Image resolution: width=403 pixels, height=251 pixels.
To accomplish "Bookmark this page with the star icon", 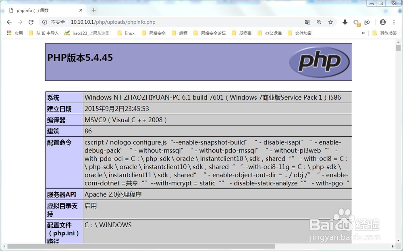I will tap(330, 22).
